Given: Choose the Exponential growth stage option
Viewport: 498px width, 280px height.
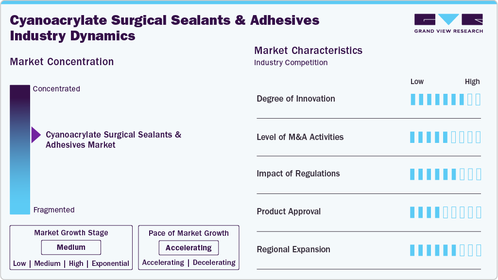Looking at the screenshot, I should [110, 263].
